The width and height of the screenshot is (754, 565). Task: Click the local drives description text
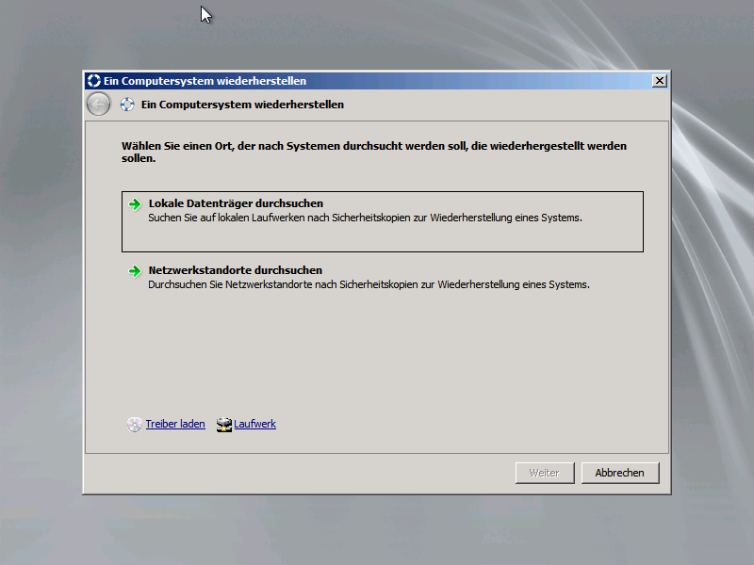(x=365, y=218)
